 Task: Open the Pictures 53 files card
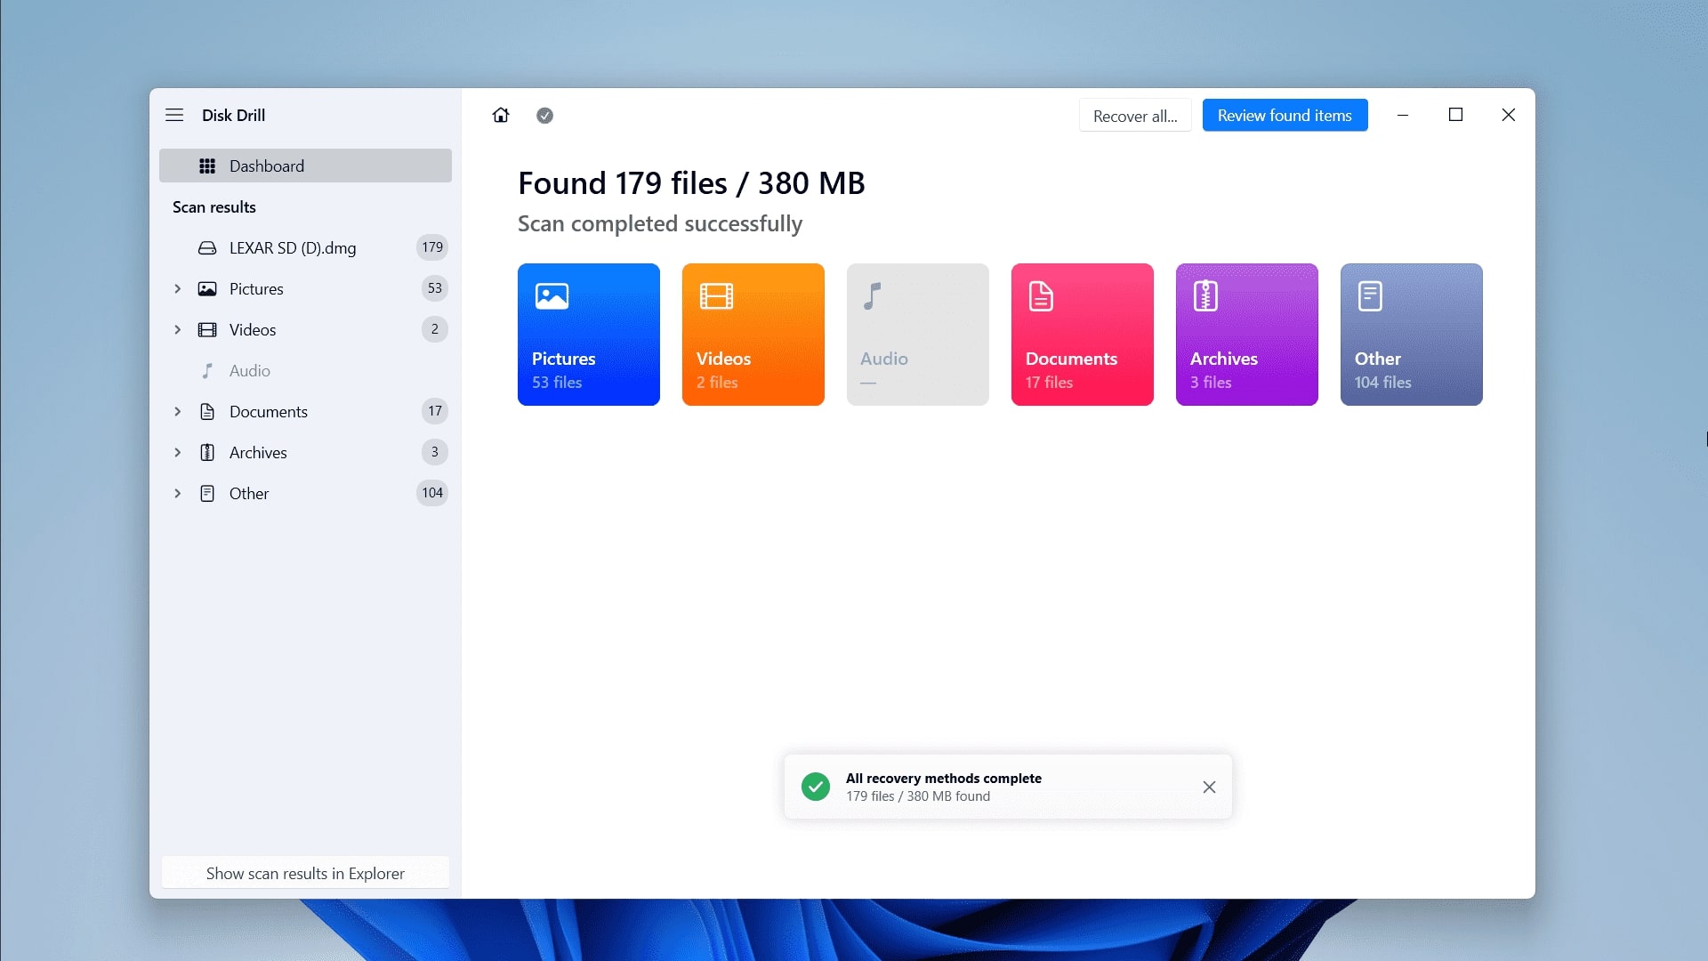(589, 335)
